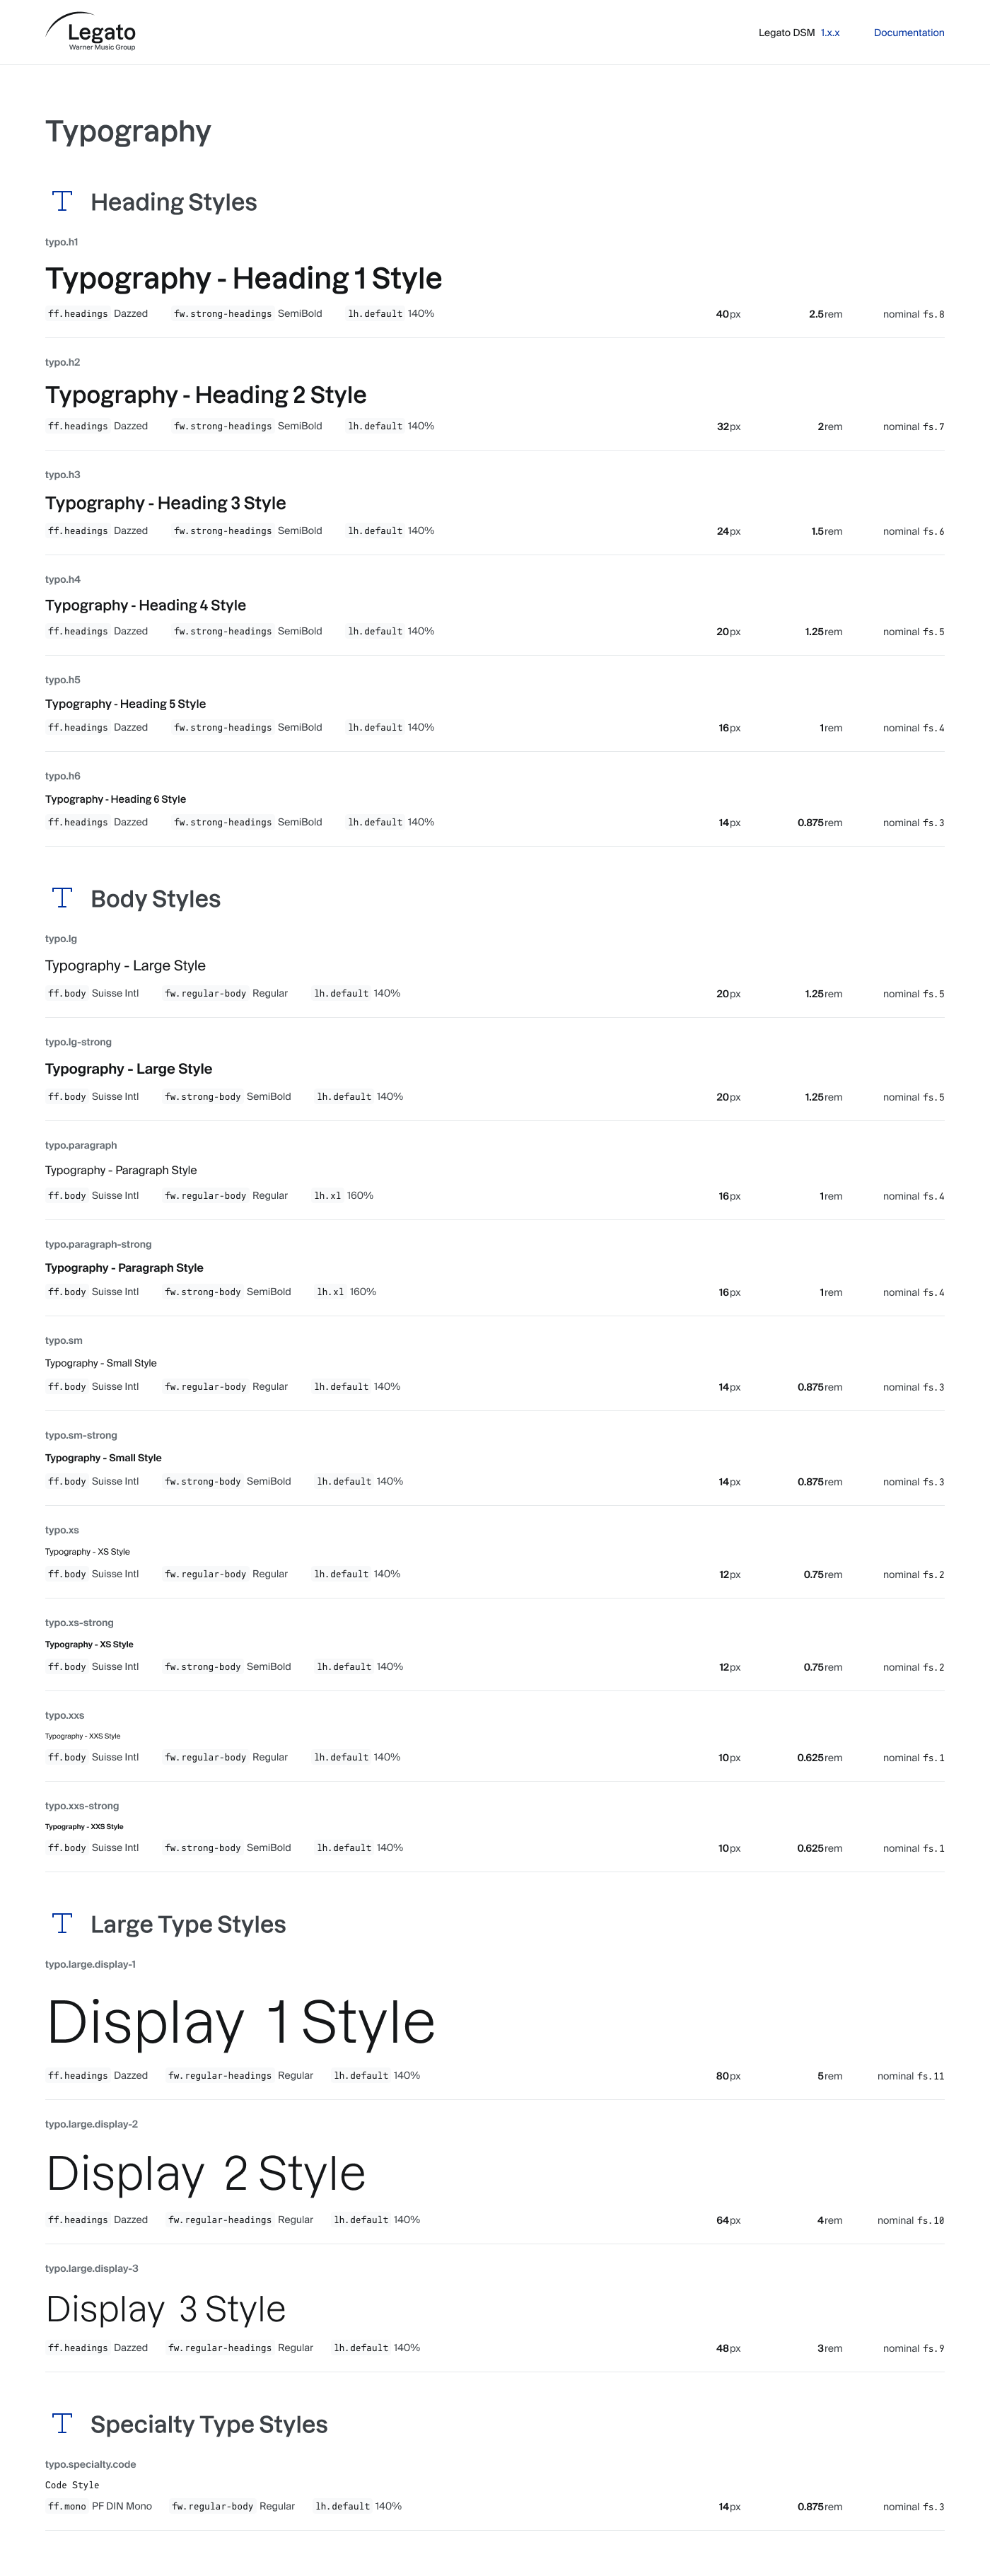This screenshot has width=990, height=2576.
Task: Open the 1.x.x version link
Action: (x=830, y=33)
